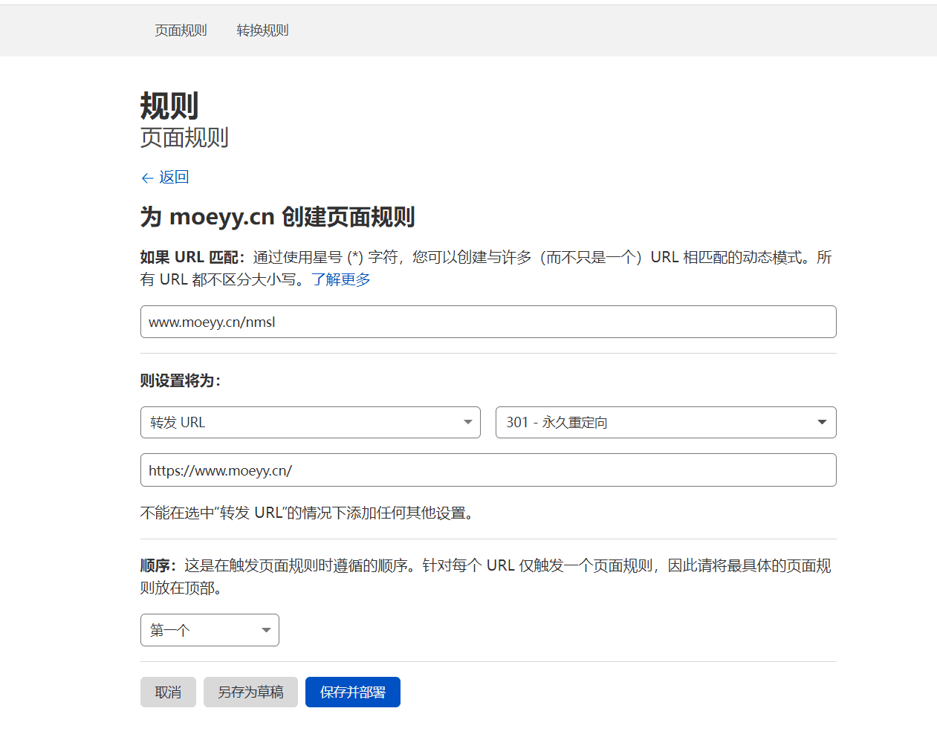
Task: Click the note about 转发 URL restrictions
Action: [308, 513]
